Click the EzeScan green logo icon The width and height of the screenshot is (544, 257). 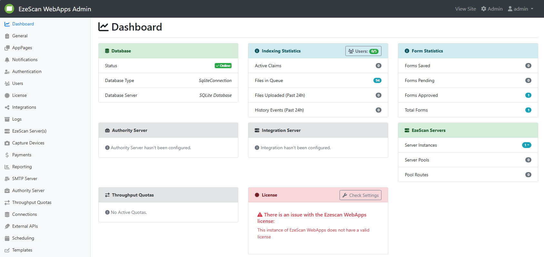click(9, 9)
